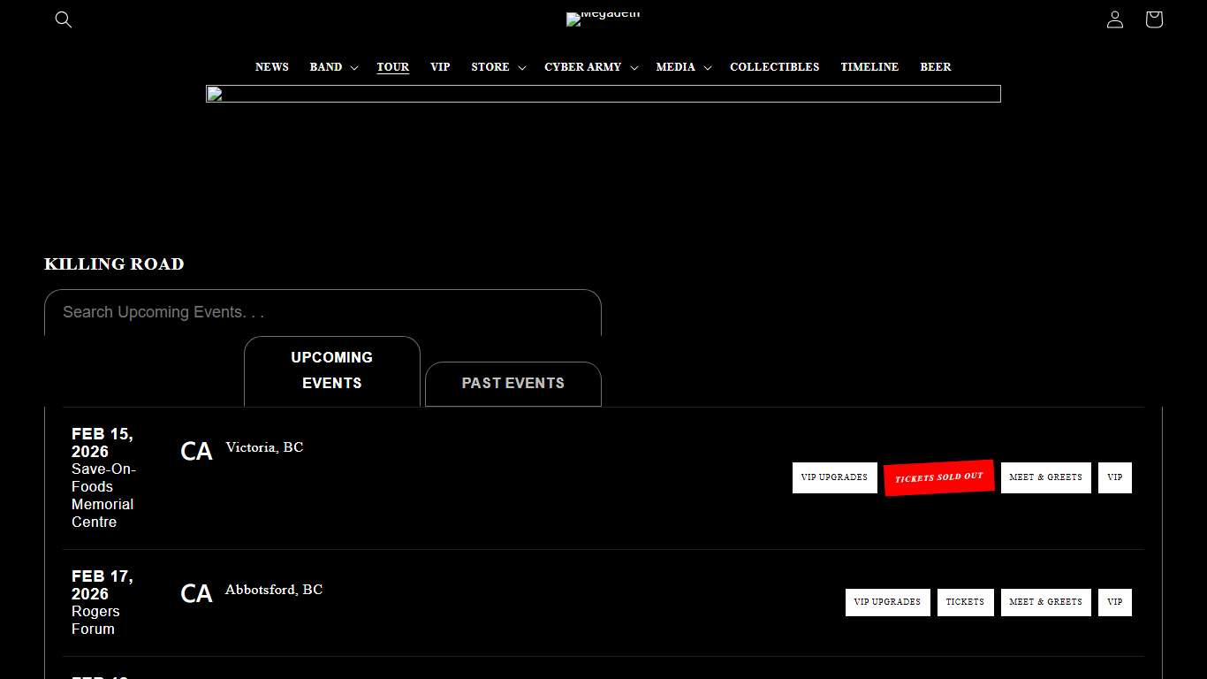The height and width of the screenshot is (679, 1207).
Task: Navigate to the TIMELINE page
Action: 869,66
